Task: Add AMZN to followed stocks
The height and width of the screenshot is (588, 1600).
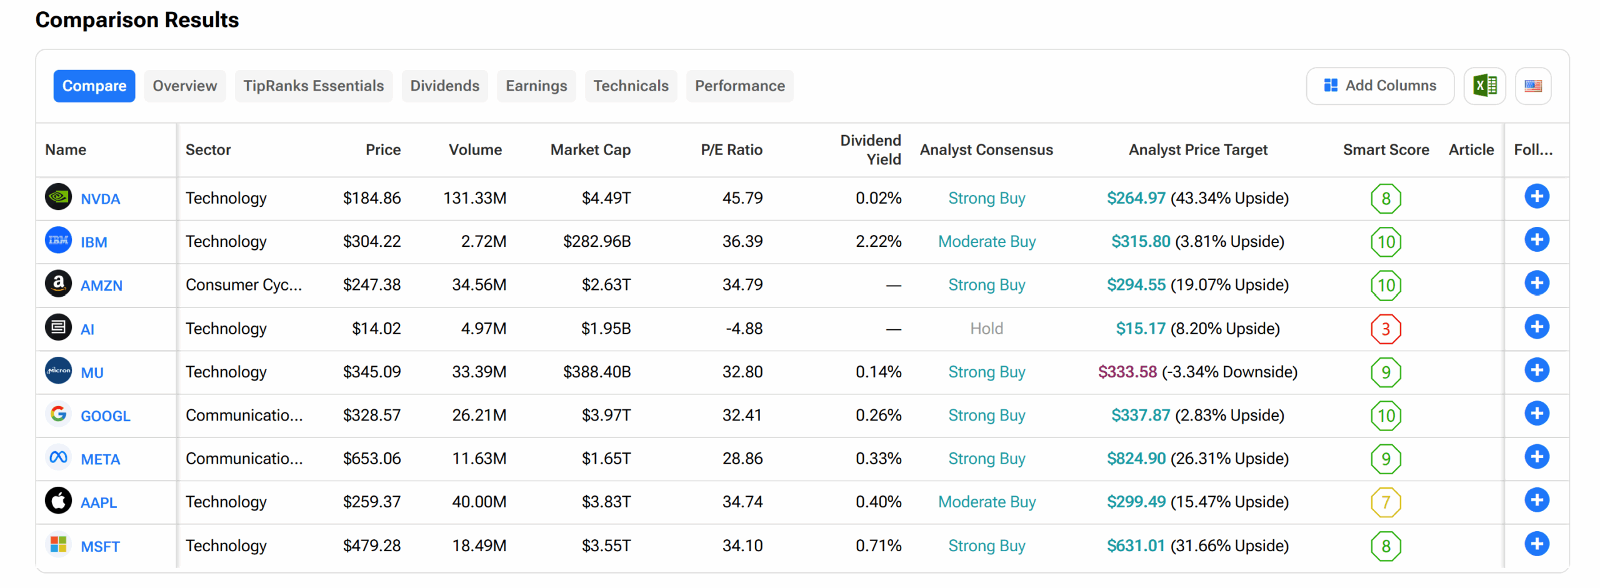Action: (1535, 284)
